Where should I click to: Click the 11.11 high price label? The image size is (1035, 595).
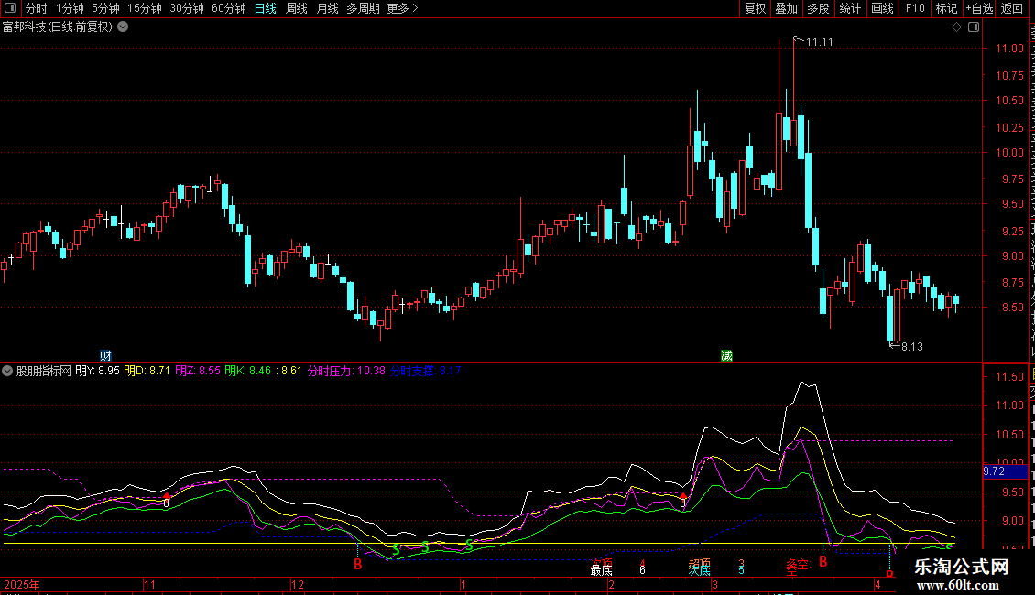[819, 42]
